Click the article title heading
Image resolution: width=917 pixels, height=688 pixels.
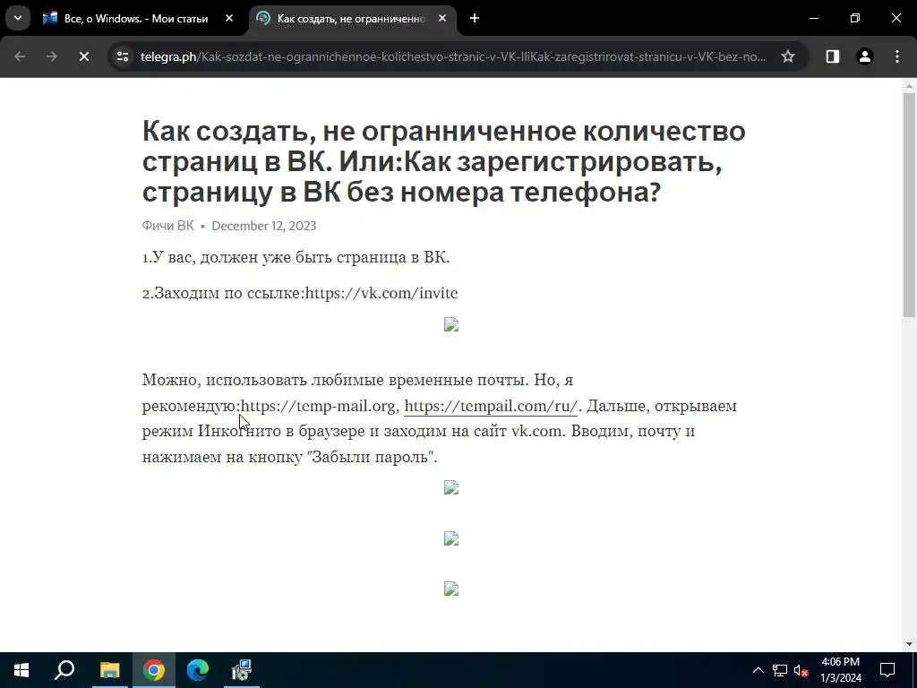(444, 161)
